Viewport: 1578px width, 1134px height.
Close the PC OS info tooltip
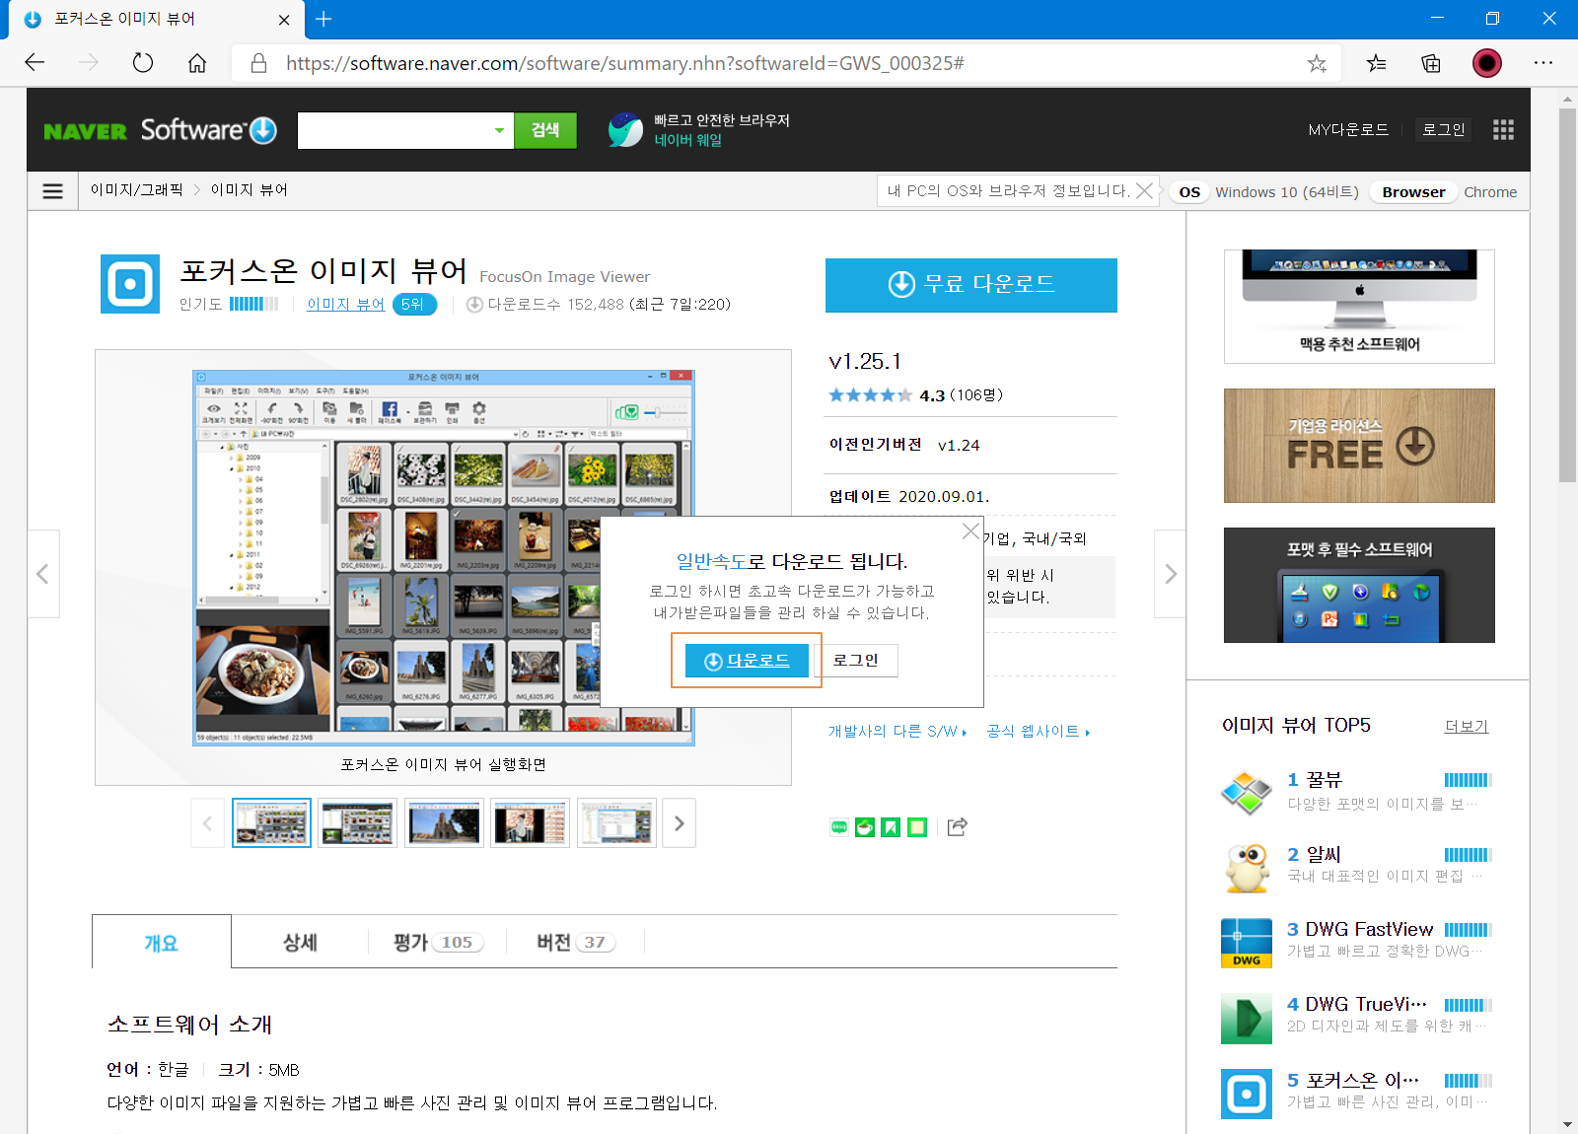[x=1144, y=190]
